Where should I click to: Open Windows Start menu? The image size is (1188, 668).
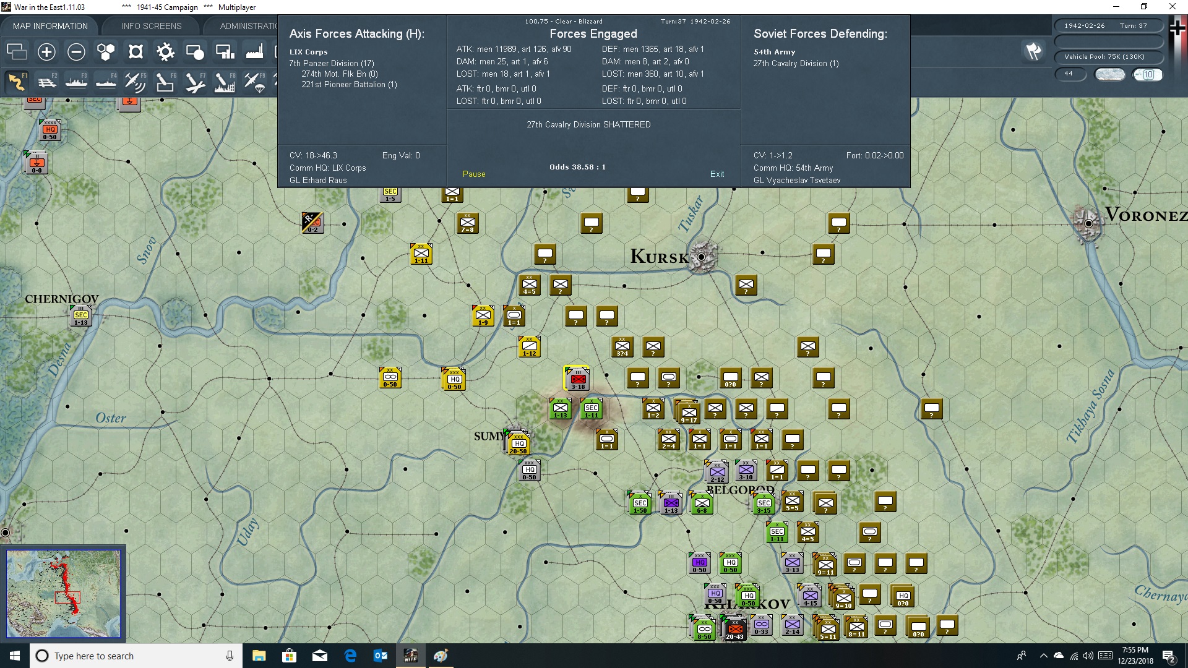point(15,656)
